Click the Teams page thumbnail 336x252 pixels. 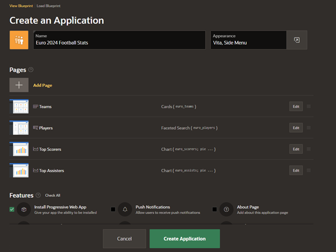coord(19,106)
